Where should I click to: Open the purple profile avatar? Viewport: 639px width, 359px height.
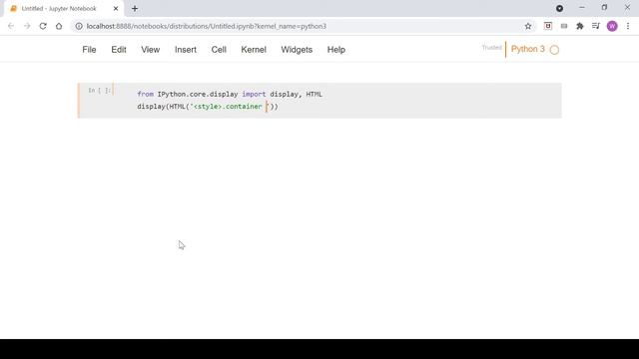click(612, 26)
